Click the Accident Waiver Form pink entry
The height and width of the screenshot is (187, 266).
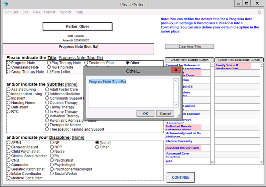[x=183, y=148]
